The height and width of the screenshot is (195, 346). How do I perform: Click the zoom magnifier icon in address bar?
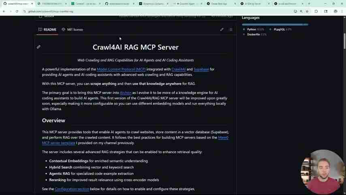pyautogui.click(x=301, y=11)
